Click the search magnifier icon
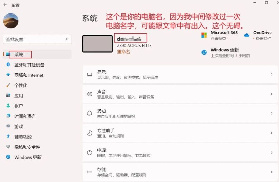Screen dimensions: 279x182 click(67, 39)
